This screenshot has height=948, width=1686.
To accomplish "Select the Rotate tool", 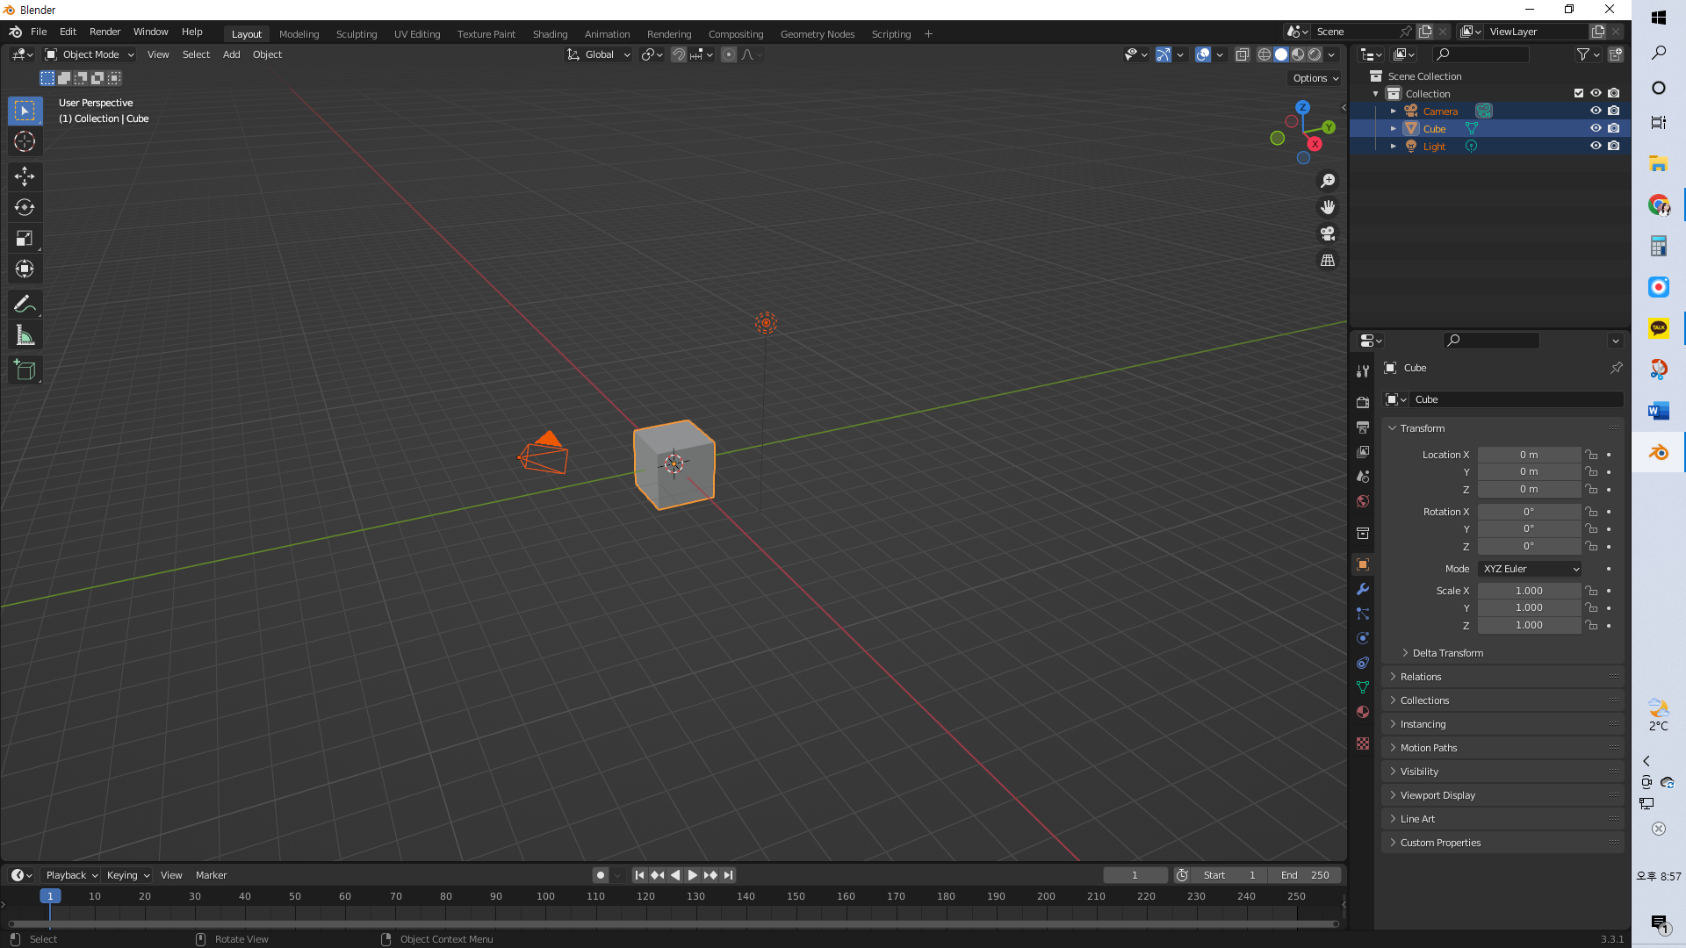I will 25,207.
